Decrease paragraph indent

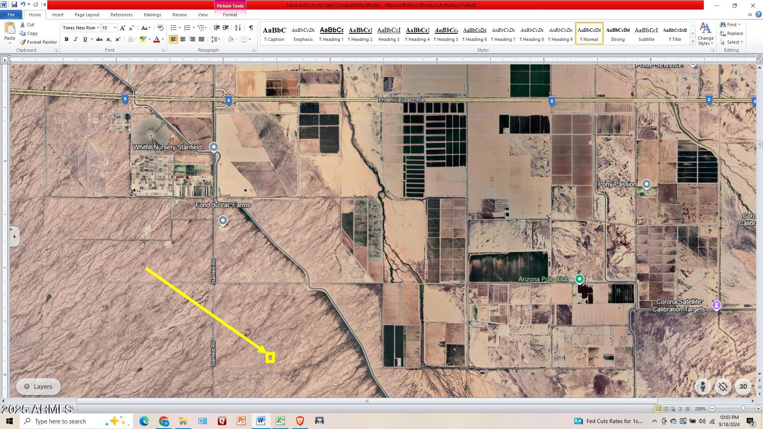(217, 28)
